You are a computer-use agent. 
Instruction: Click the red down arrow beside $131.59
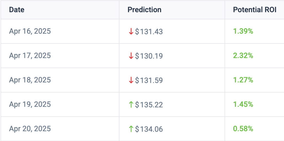click(131, 80)
